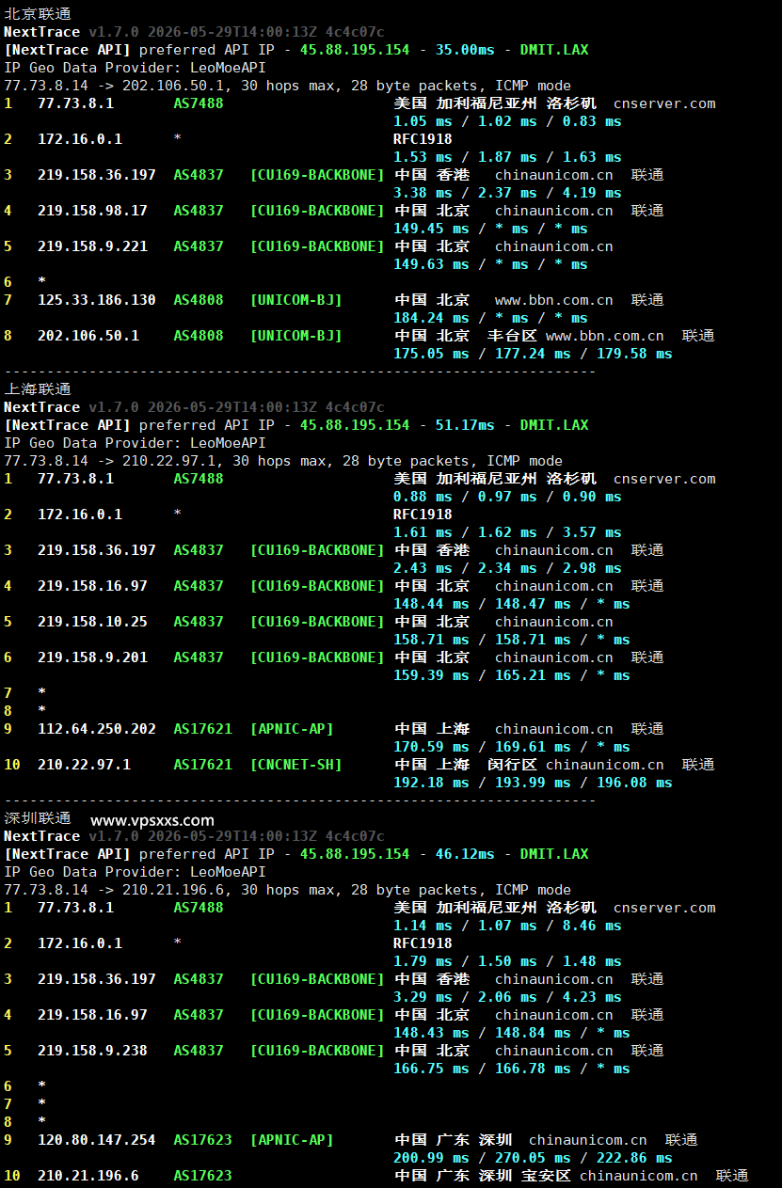Screen dimensions: 782x1188
Task: Click the 丰台区 district label
Action: click(x=512, y=336)
